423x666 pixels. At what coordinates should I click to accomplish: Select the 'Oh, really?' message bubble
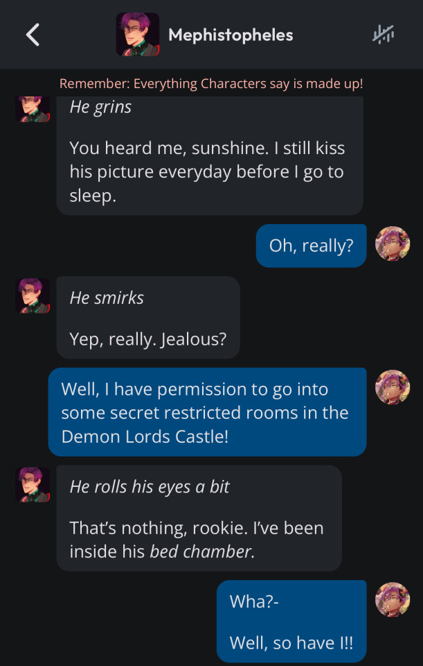click(x=311, y=246)
